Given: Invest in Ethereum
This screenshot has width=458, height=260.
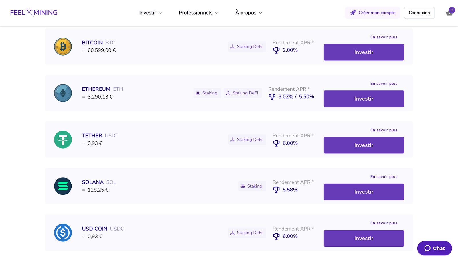Looking at the screenshot, I should (364, 99).
